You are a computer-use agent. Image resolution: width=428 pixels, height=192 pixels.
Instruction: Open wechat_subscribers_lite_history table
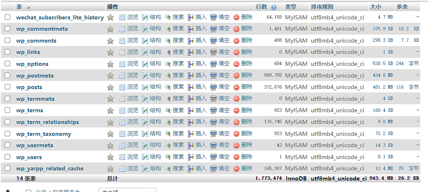pyautogui.click(x=60, y=17)
